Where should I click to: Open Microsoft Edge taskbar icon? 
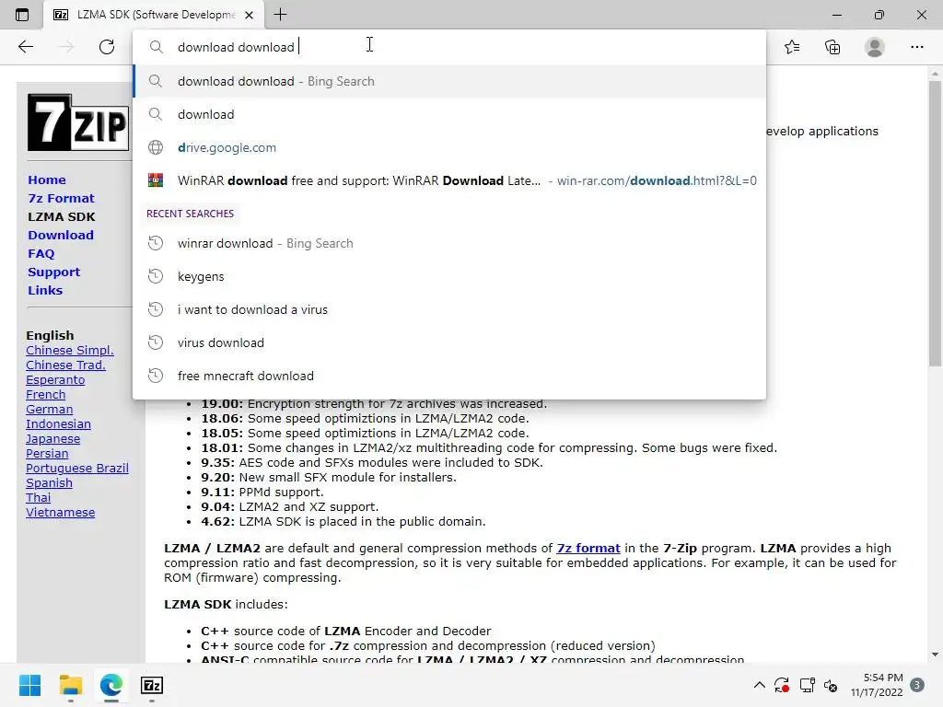(111, 685)
